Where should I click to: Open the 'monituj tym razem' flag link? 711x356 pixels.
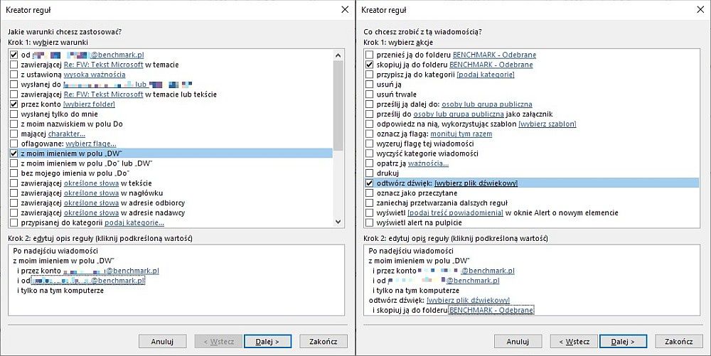(x=461, y=134)
